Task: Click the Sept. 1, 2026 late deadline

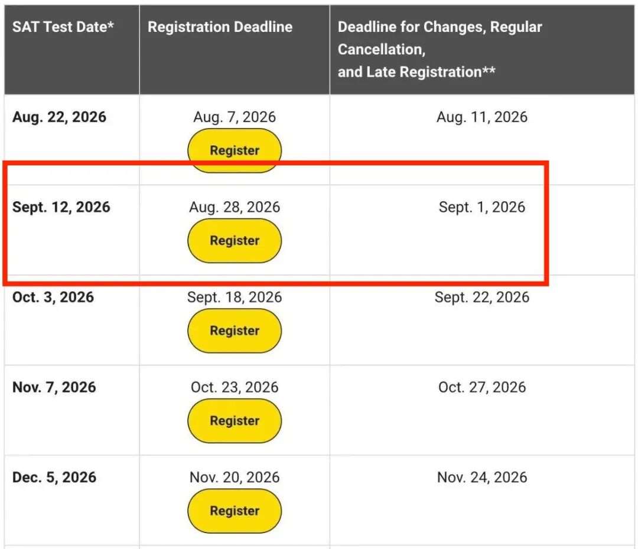Action: pos(482,207)
